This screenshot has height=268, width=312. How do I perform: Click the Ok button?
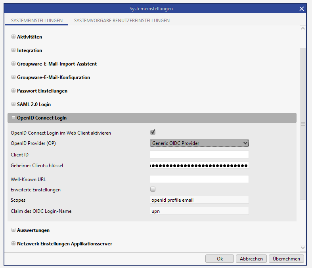pyautogui.click(x=219, y=259)
